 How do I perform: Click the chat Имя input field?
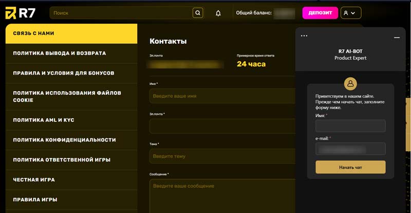coord(350,126)
